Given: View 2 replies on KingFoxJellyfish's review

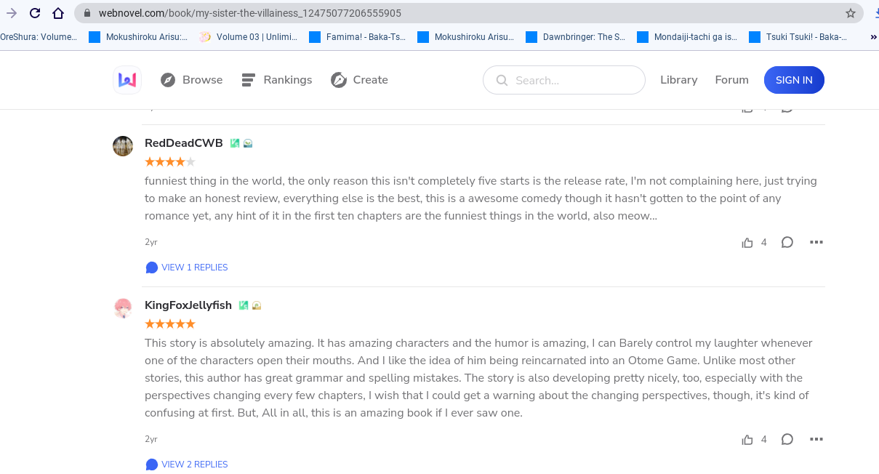Looking at the screenshot, I should click(x=186, y=464).
